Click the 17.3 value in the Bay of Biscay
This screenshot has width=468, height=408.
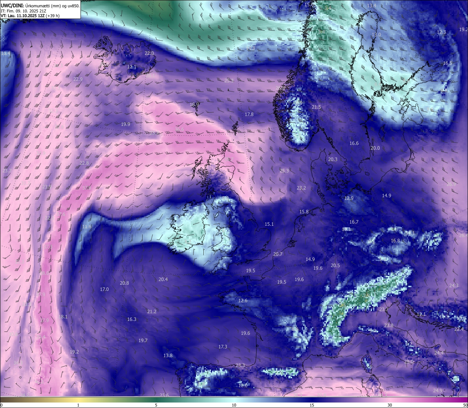[x=223, y=347]
